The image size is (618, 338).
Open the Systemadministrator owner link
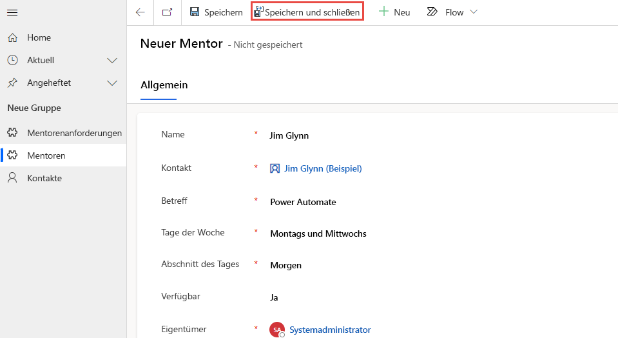point(330,330)
